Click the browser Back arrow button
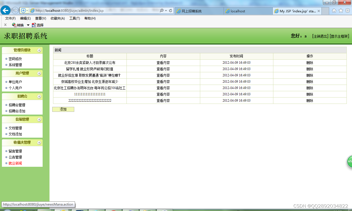The image size is (352, 211). click(5, 11)
